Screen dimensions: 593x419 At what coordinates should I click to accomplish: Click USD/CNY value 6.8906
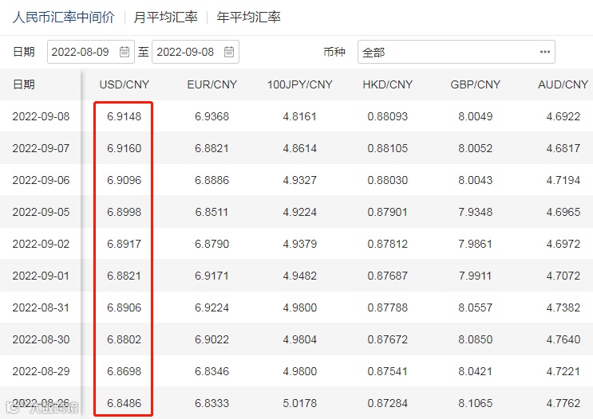(124, 307)
